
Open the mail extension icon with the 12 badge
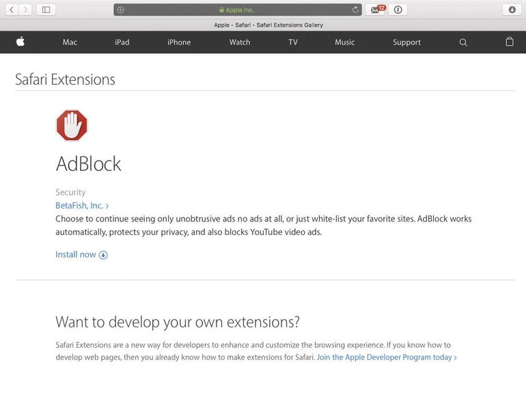pyautogui.click(x=376, y=10)
